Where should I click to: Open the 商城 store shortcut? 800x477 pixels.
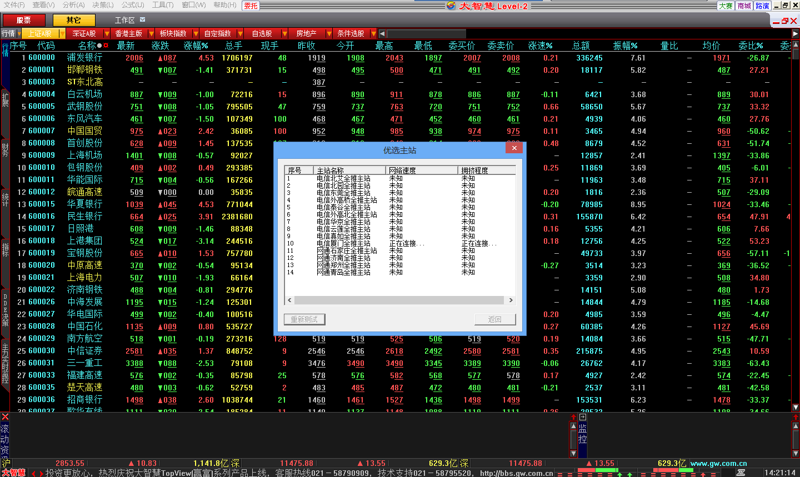(x=744, y=6)
